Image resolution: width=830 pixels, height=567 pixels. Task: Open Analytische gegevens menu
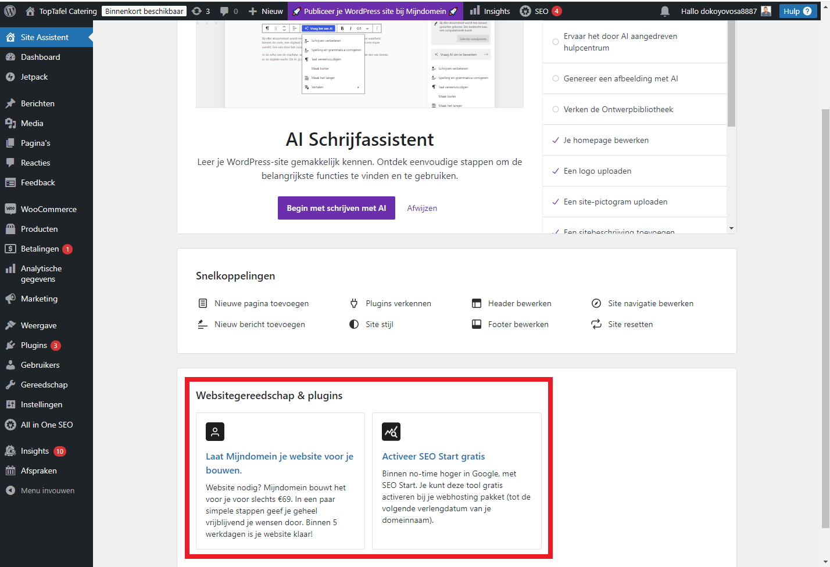click(x=46, y=274)
